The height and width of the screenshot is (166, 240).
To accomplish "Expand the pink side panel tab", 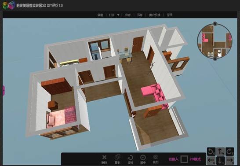I will [x=4, y=90].
